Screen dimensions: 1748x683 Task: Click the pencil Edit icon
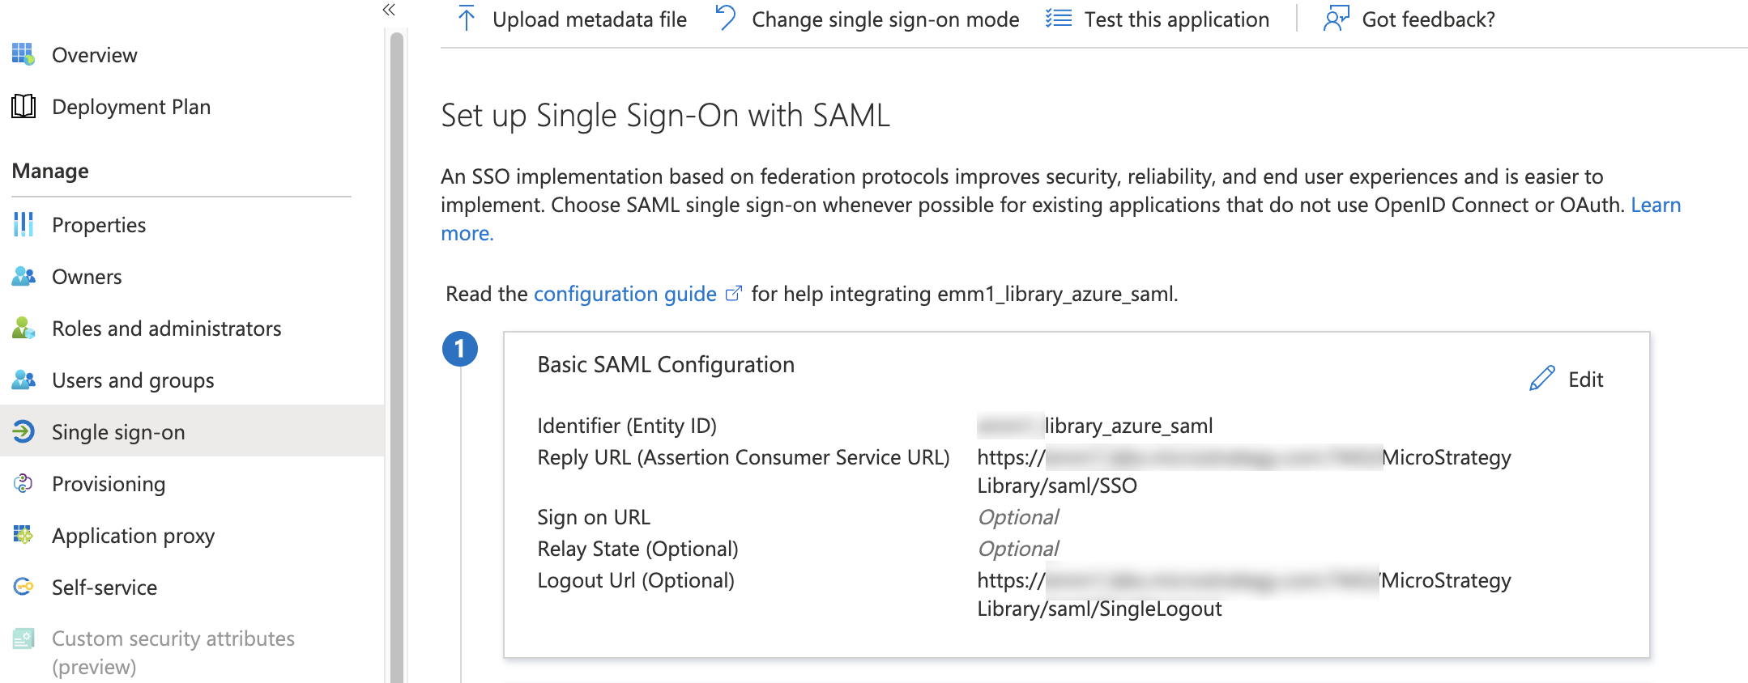(x=1541, y=379)
